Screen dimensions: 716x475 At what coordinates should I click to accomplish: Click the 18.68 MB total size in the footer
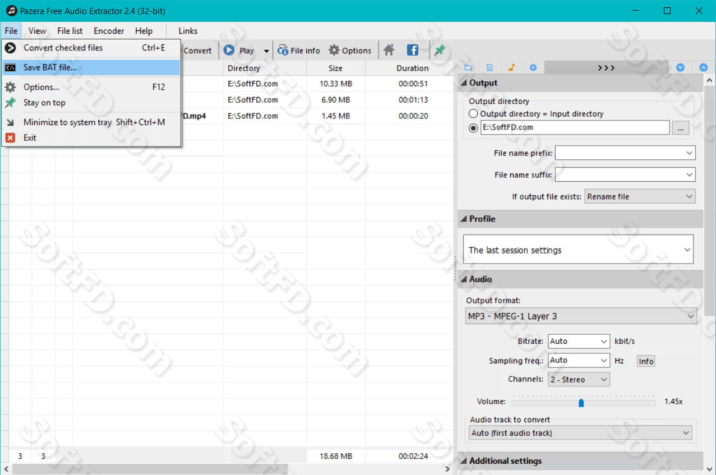(335, 456)
